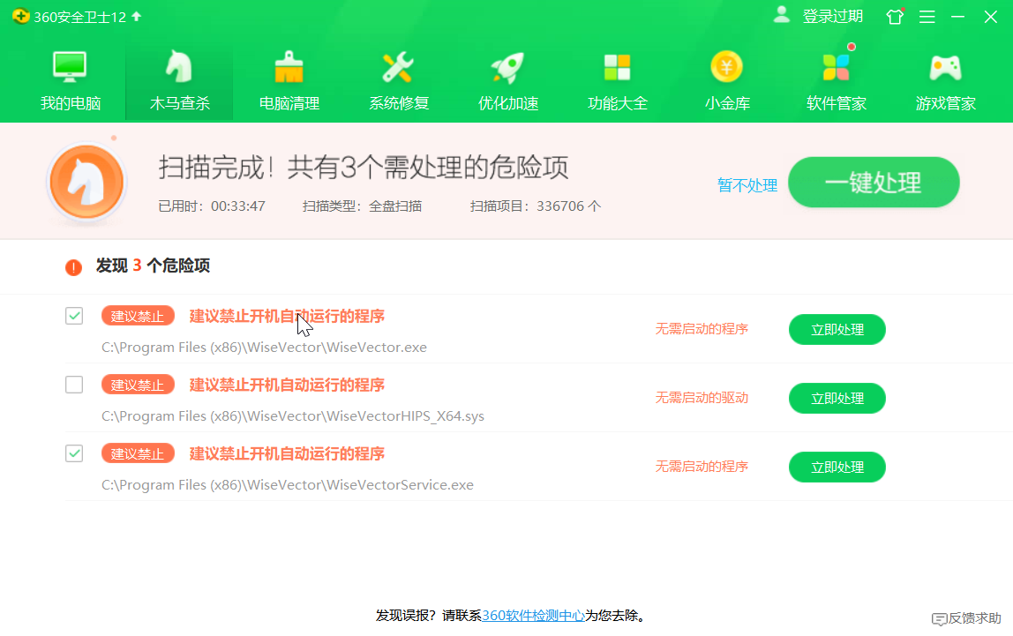Image resolution: width=1013 pixels, height=636 pixels.
Task: Click 已用时: 00:33:47 text
Action: 212,206
